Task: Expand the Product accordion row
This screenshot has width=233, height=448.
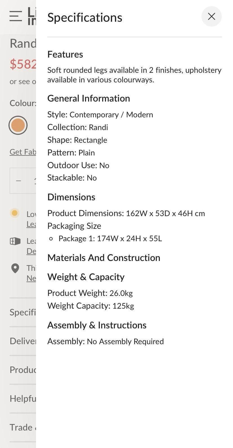Action: tap(23, 370)
